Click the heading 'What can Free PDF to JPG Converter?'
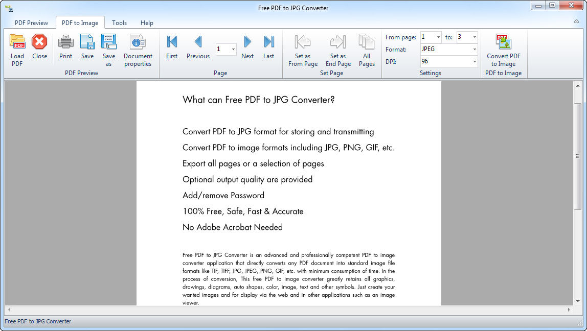The image size is (587, 331). 258,100
